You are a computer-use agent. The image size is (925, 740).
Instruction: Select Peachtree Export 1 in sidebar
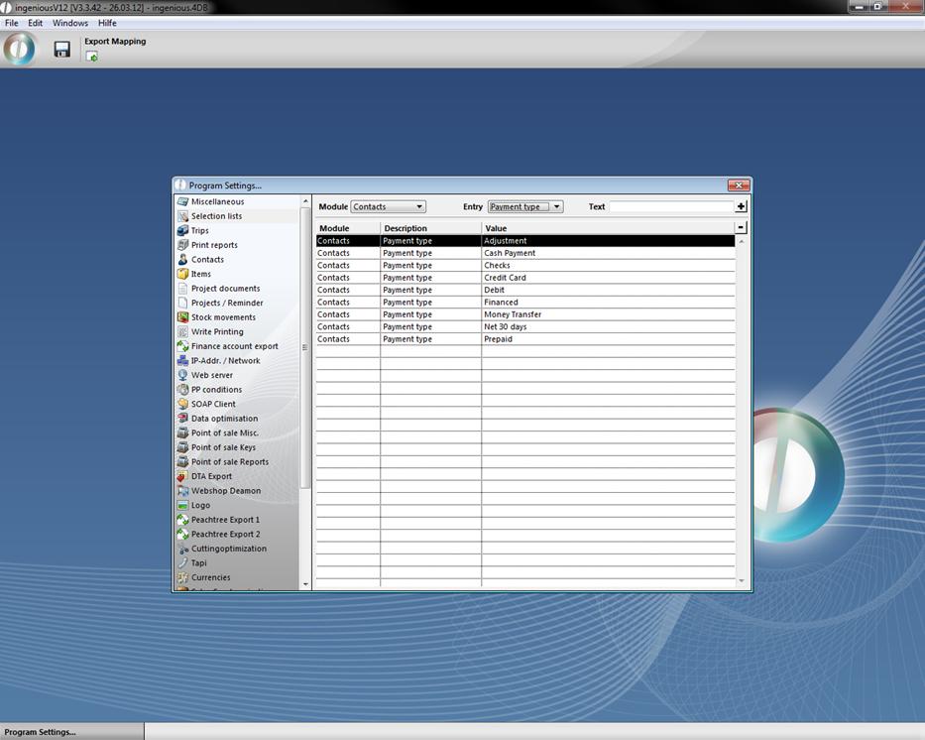tap(225, 520)
